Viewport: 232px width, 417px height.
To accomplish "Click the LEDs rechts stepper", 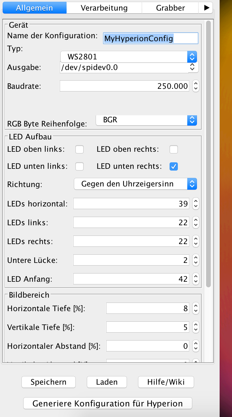I will coord(195,241).
